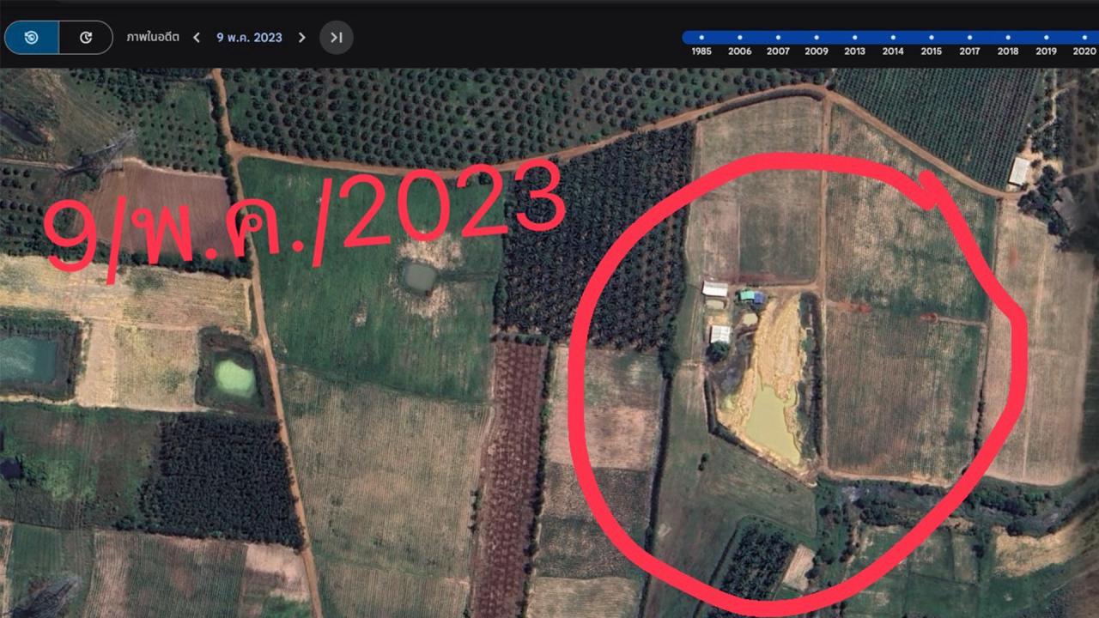
Task: Select the 2020 timeline marker
Action: point(1084,38)
